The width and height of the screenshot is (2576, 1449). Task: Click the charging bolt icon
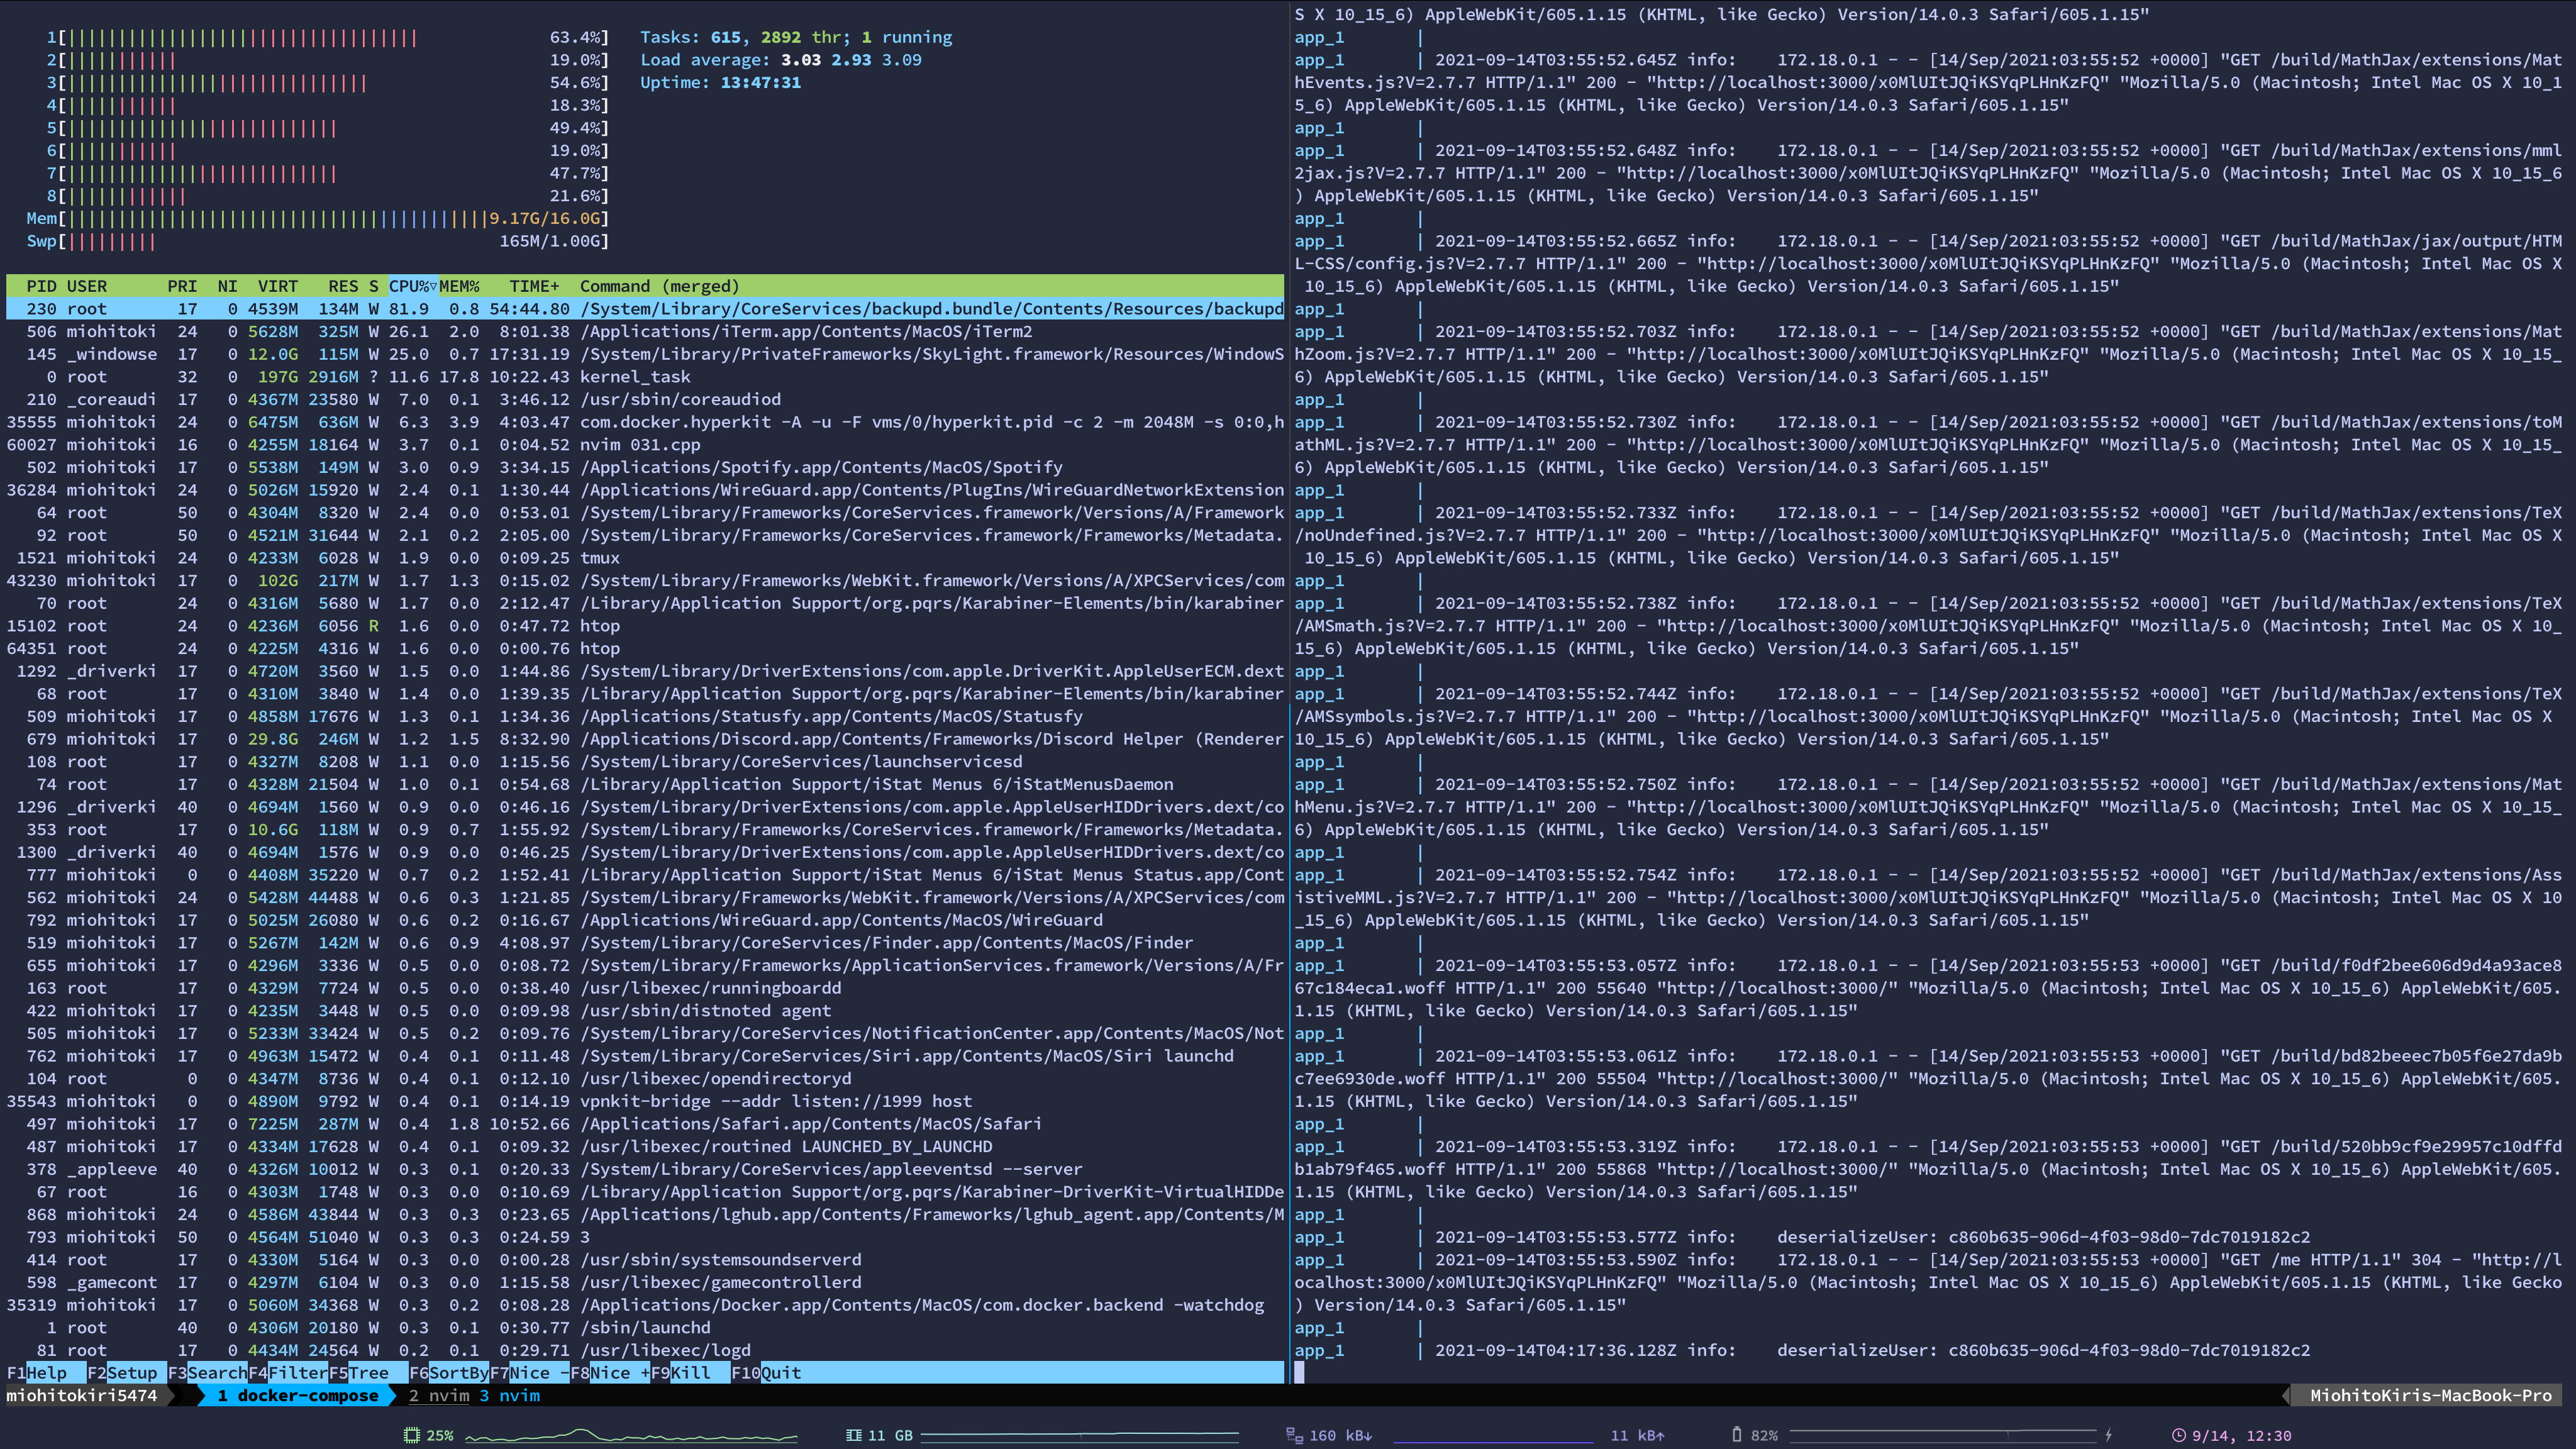coord(2109,1435)
